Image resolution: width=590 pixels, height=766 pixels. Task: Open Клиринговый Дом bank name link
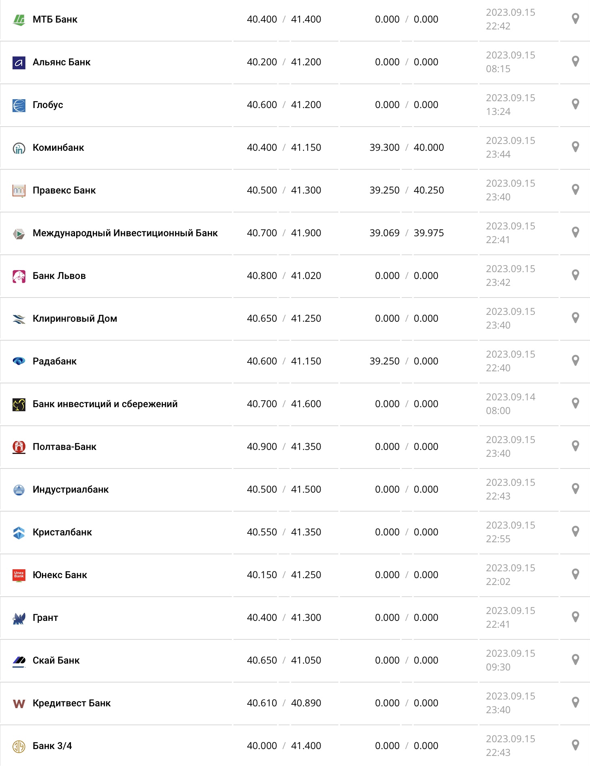[75, 318]
